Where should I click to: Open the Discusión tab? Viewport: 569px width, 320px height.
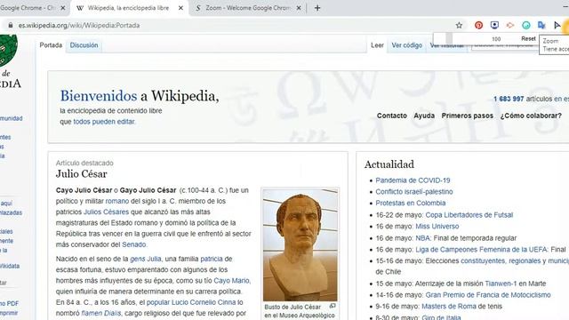pyautogui.click(x=84, y=45)
